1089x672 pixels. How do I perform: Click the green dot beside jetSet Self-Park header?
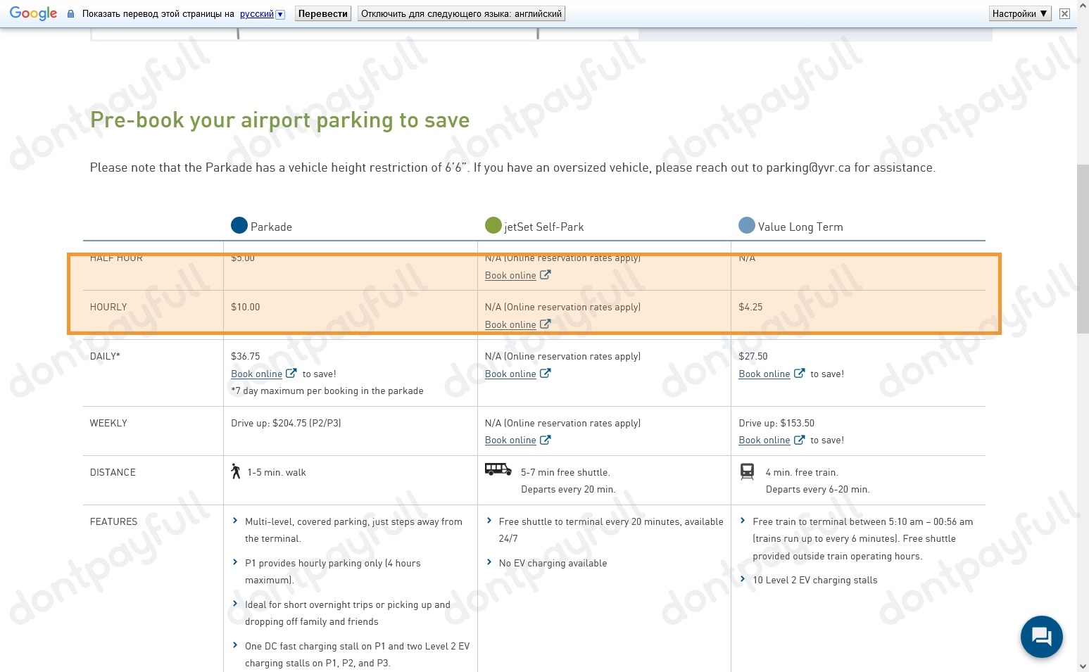point(493,225)
